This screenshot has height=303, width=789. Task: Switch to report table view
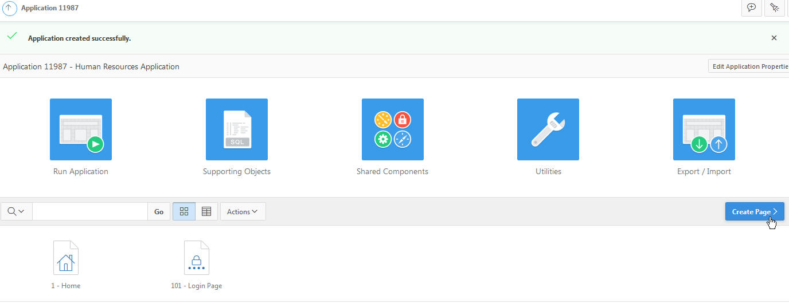point(206,211)
